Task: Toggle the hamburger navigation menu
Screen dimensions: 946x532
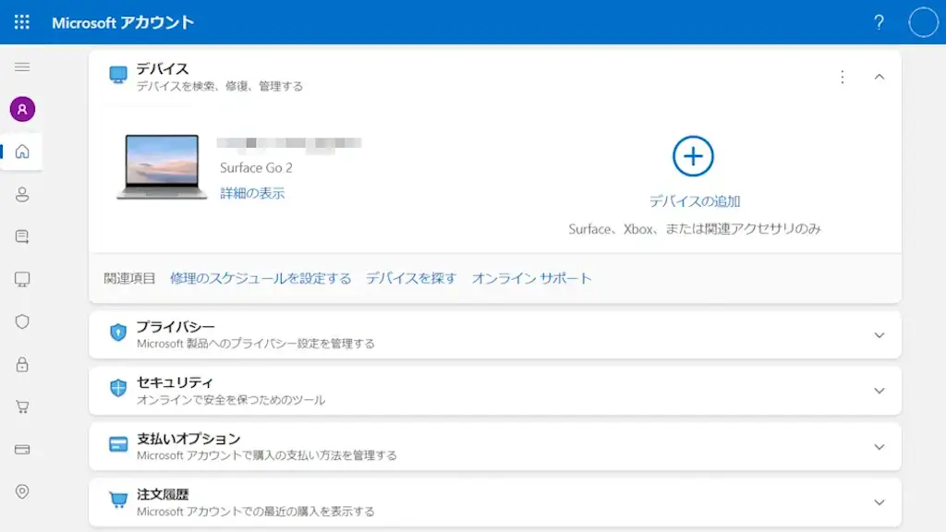Action: (x=22, y=67)
